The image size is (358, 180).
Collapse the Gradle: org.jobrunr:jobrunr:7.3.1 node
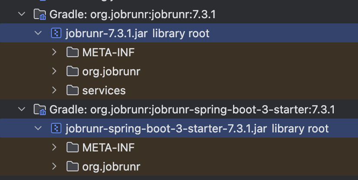(22, 14)
